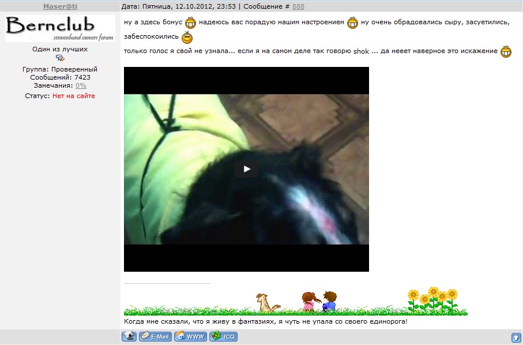Click the 'Один из лучших' rank text
This screenshot has width=523, height=345.
point(60,49)
